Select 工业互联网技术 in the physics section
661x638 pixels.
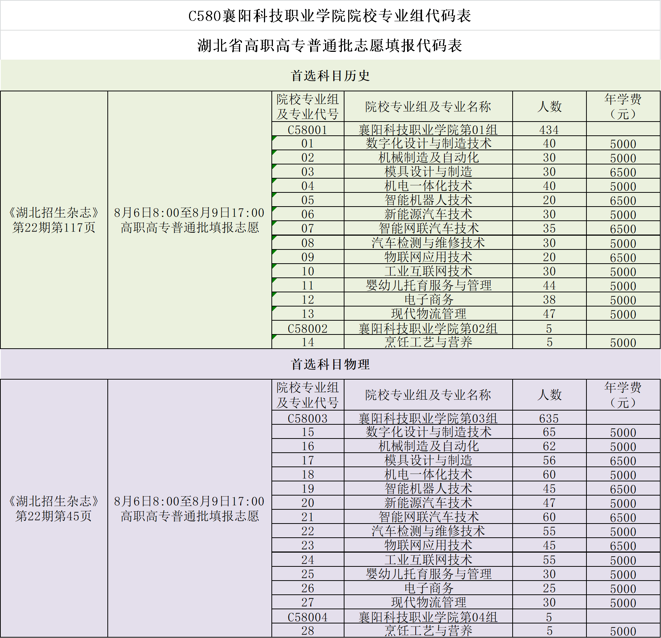coord(428,560)
